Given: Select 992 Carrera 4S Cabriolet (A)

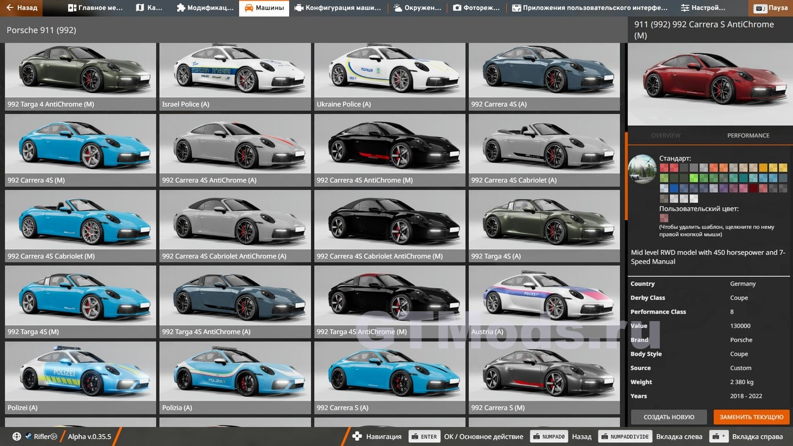Looking at the screenshot, I should pos(545,150).
